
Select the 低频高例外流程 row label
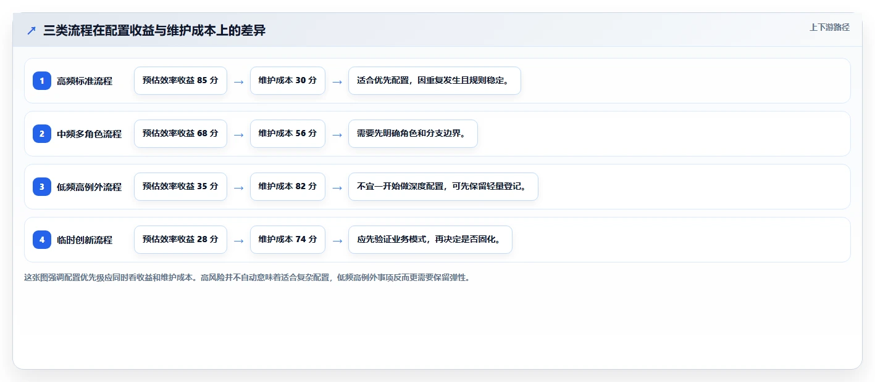click(90, 187)
